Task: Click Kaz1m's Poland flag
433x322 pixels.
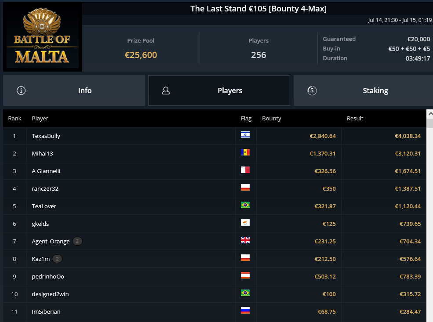Action: click(x=245, y=258)
